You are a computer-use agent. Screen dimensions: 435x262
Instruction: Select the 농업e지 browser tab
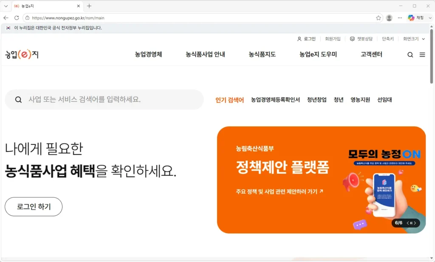(47, 6)
